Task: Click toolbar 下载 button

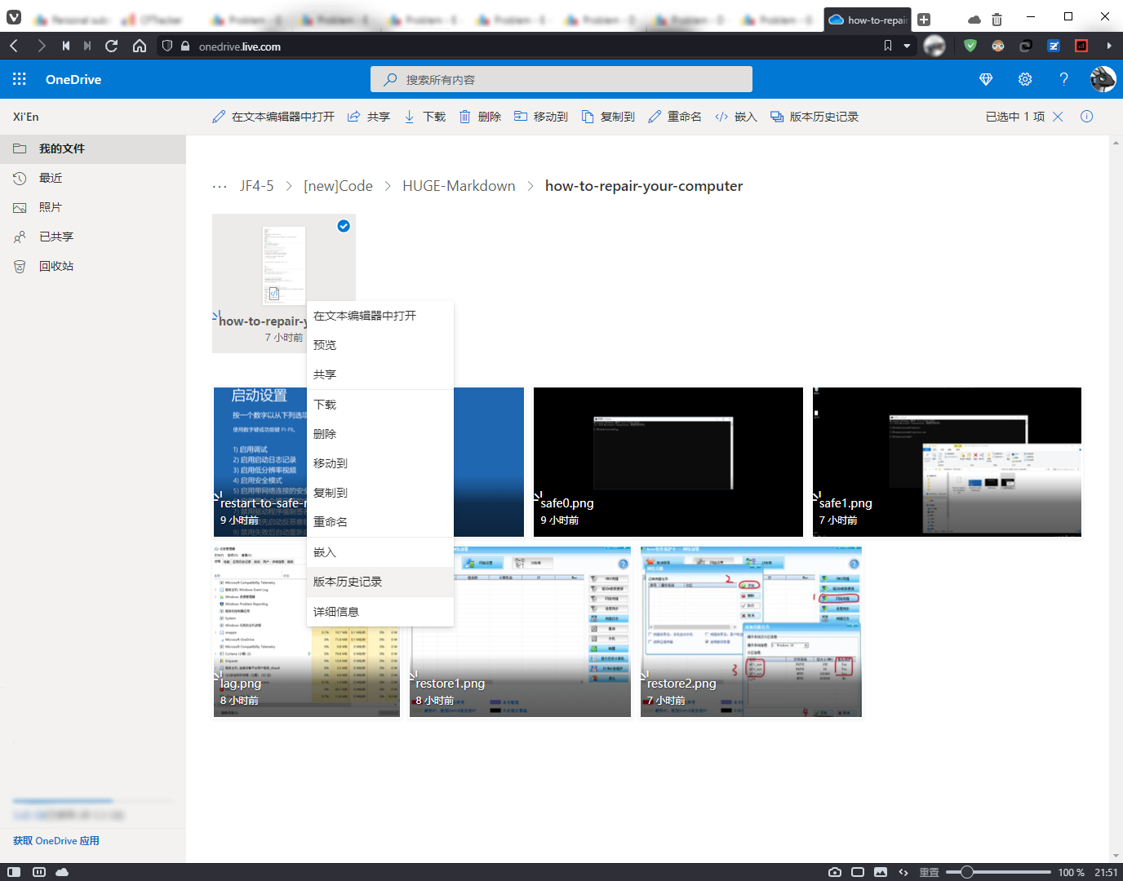Action: (424, 117)
